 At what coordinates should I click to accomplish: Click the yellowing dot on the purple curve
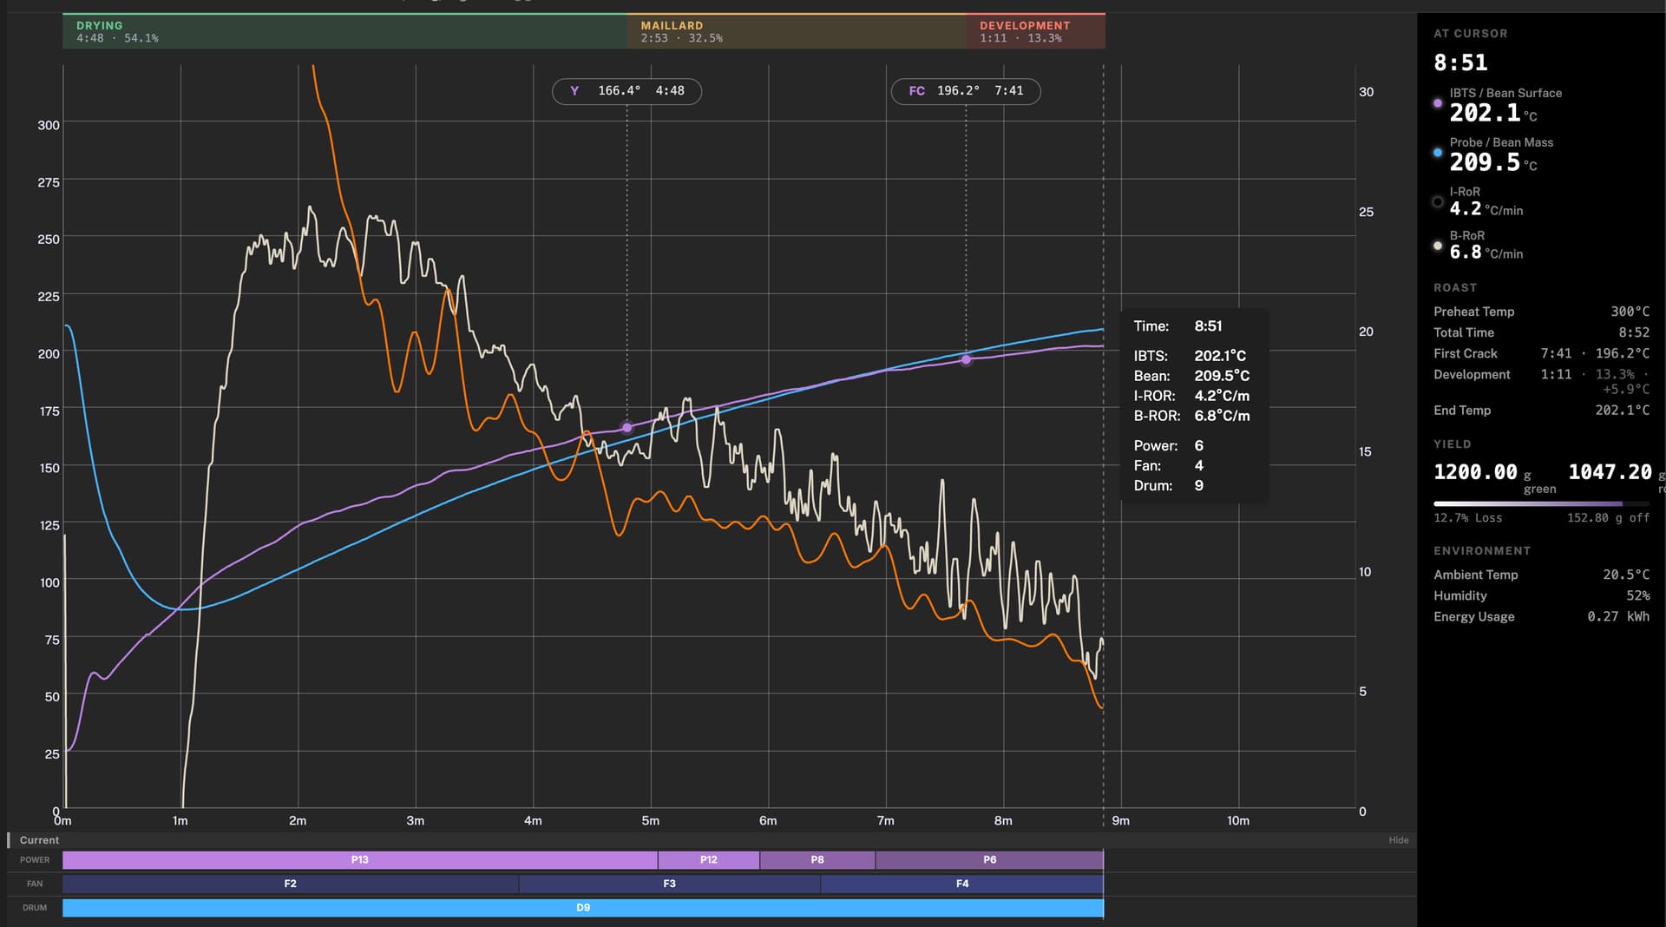(x=626, y=428)
